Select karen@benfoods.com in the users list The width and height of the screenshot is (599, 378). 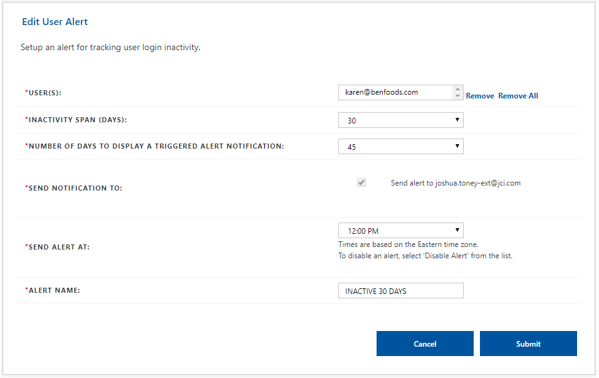[x=382, y=92]
